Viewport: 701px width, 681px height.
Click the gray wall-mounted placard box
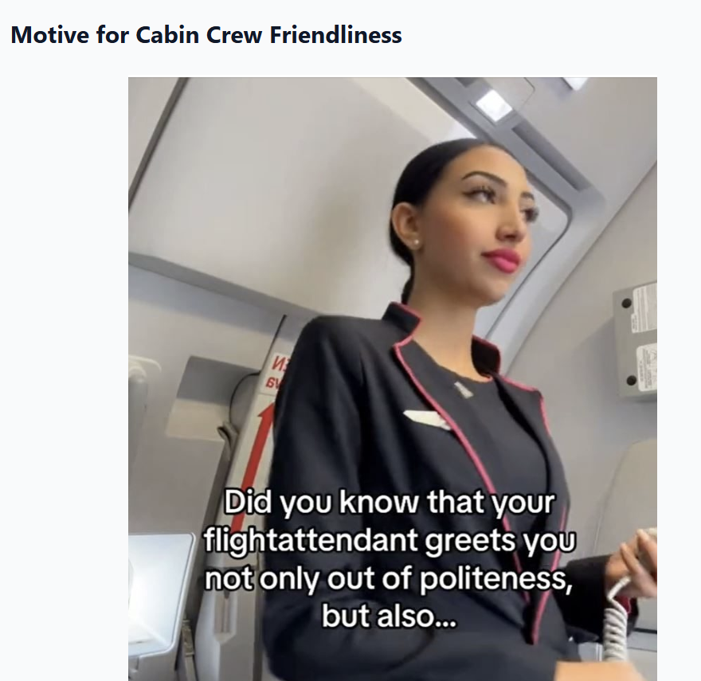coord(635,340)
